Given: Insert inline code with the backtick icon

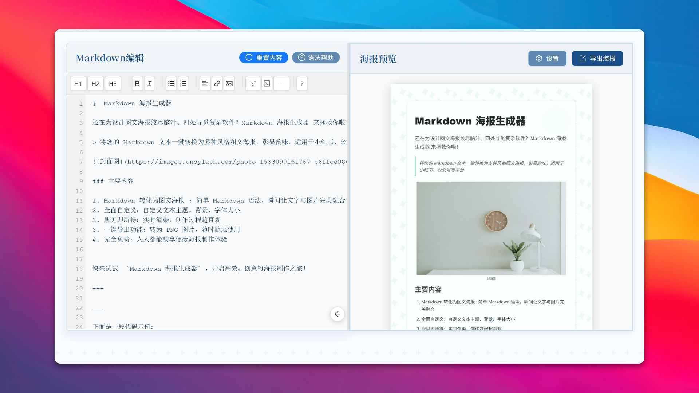Looking at the screenshot, I should 253,84.
